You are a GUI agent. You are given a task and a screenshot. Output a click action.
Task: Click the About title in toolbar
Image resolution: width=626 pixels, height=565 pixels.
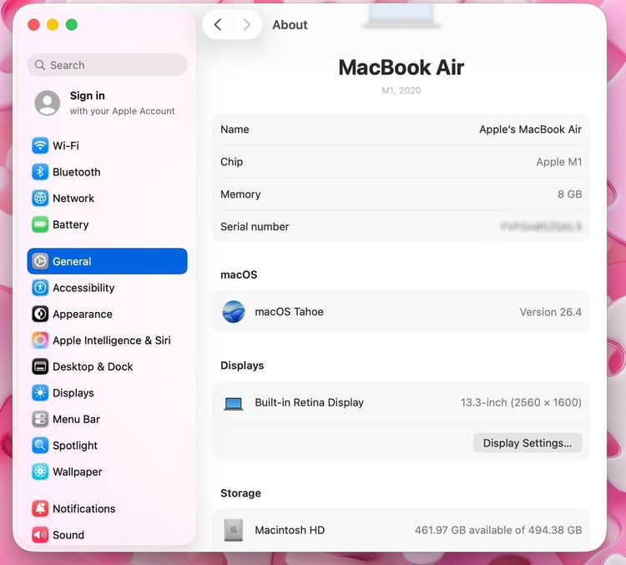tap(290, 25)
